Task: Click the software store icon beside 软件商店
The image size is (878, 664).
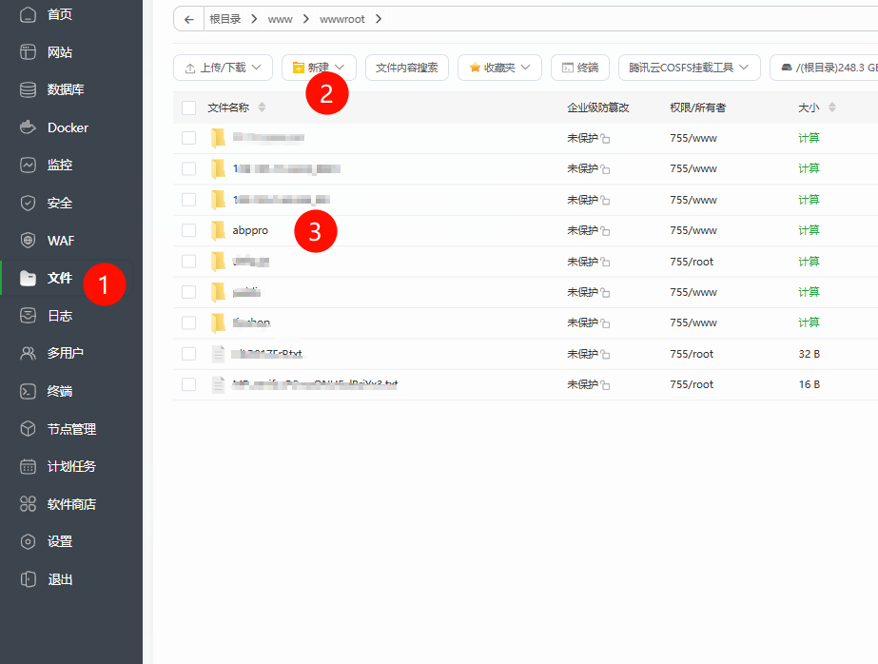Action: [x=28, y=504]
